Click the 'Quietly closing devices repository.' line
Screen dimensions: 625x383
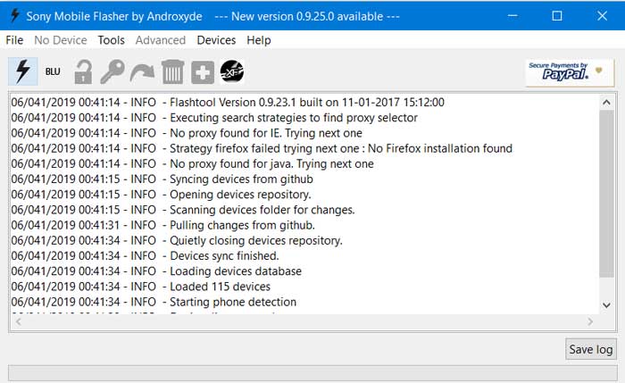coord(177,240)
